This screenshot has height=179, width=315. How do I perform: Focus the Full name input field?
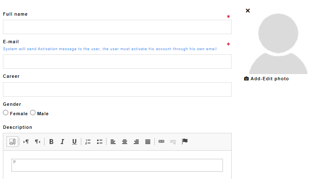pos(117,27)
